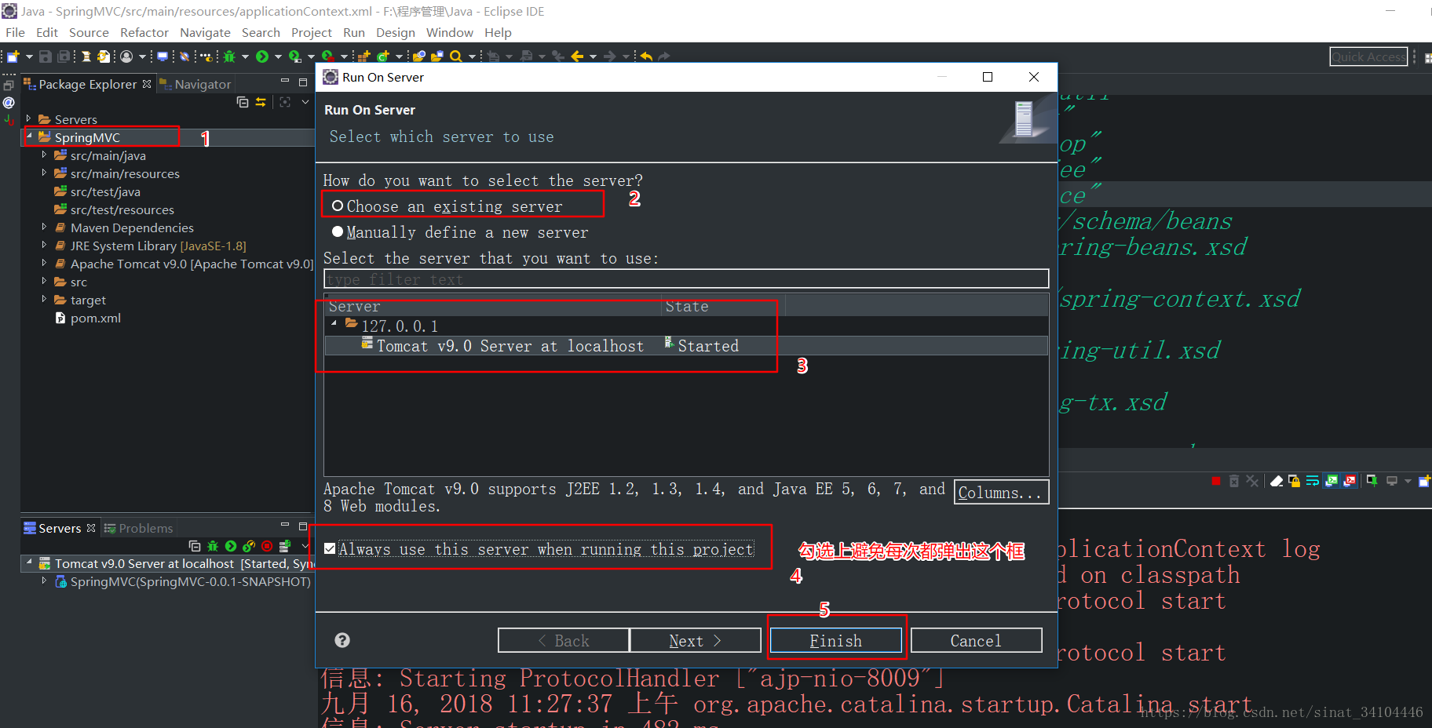Click the Save icon in main toolbar
1432x728 pixels.
(46, 56)
